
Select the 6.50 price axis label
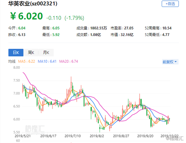(x=16, y=106)
